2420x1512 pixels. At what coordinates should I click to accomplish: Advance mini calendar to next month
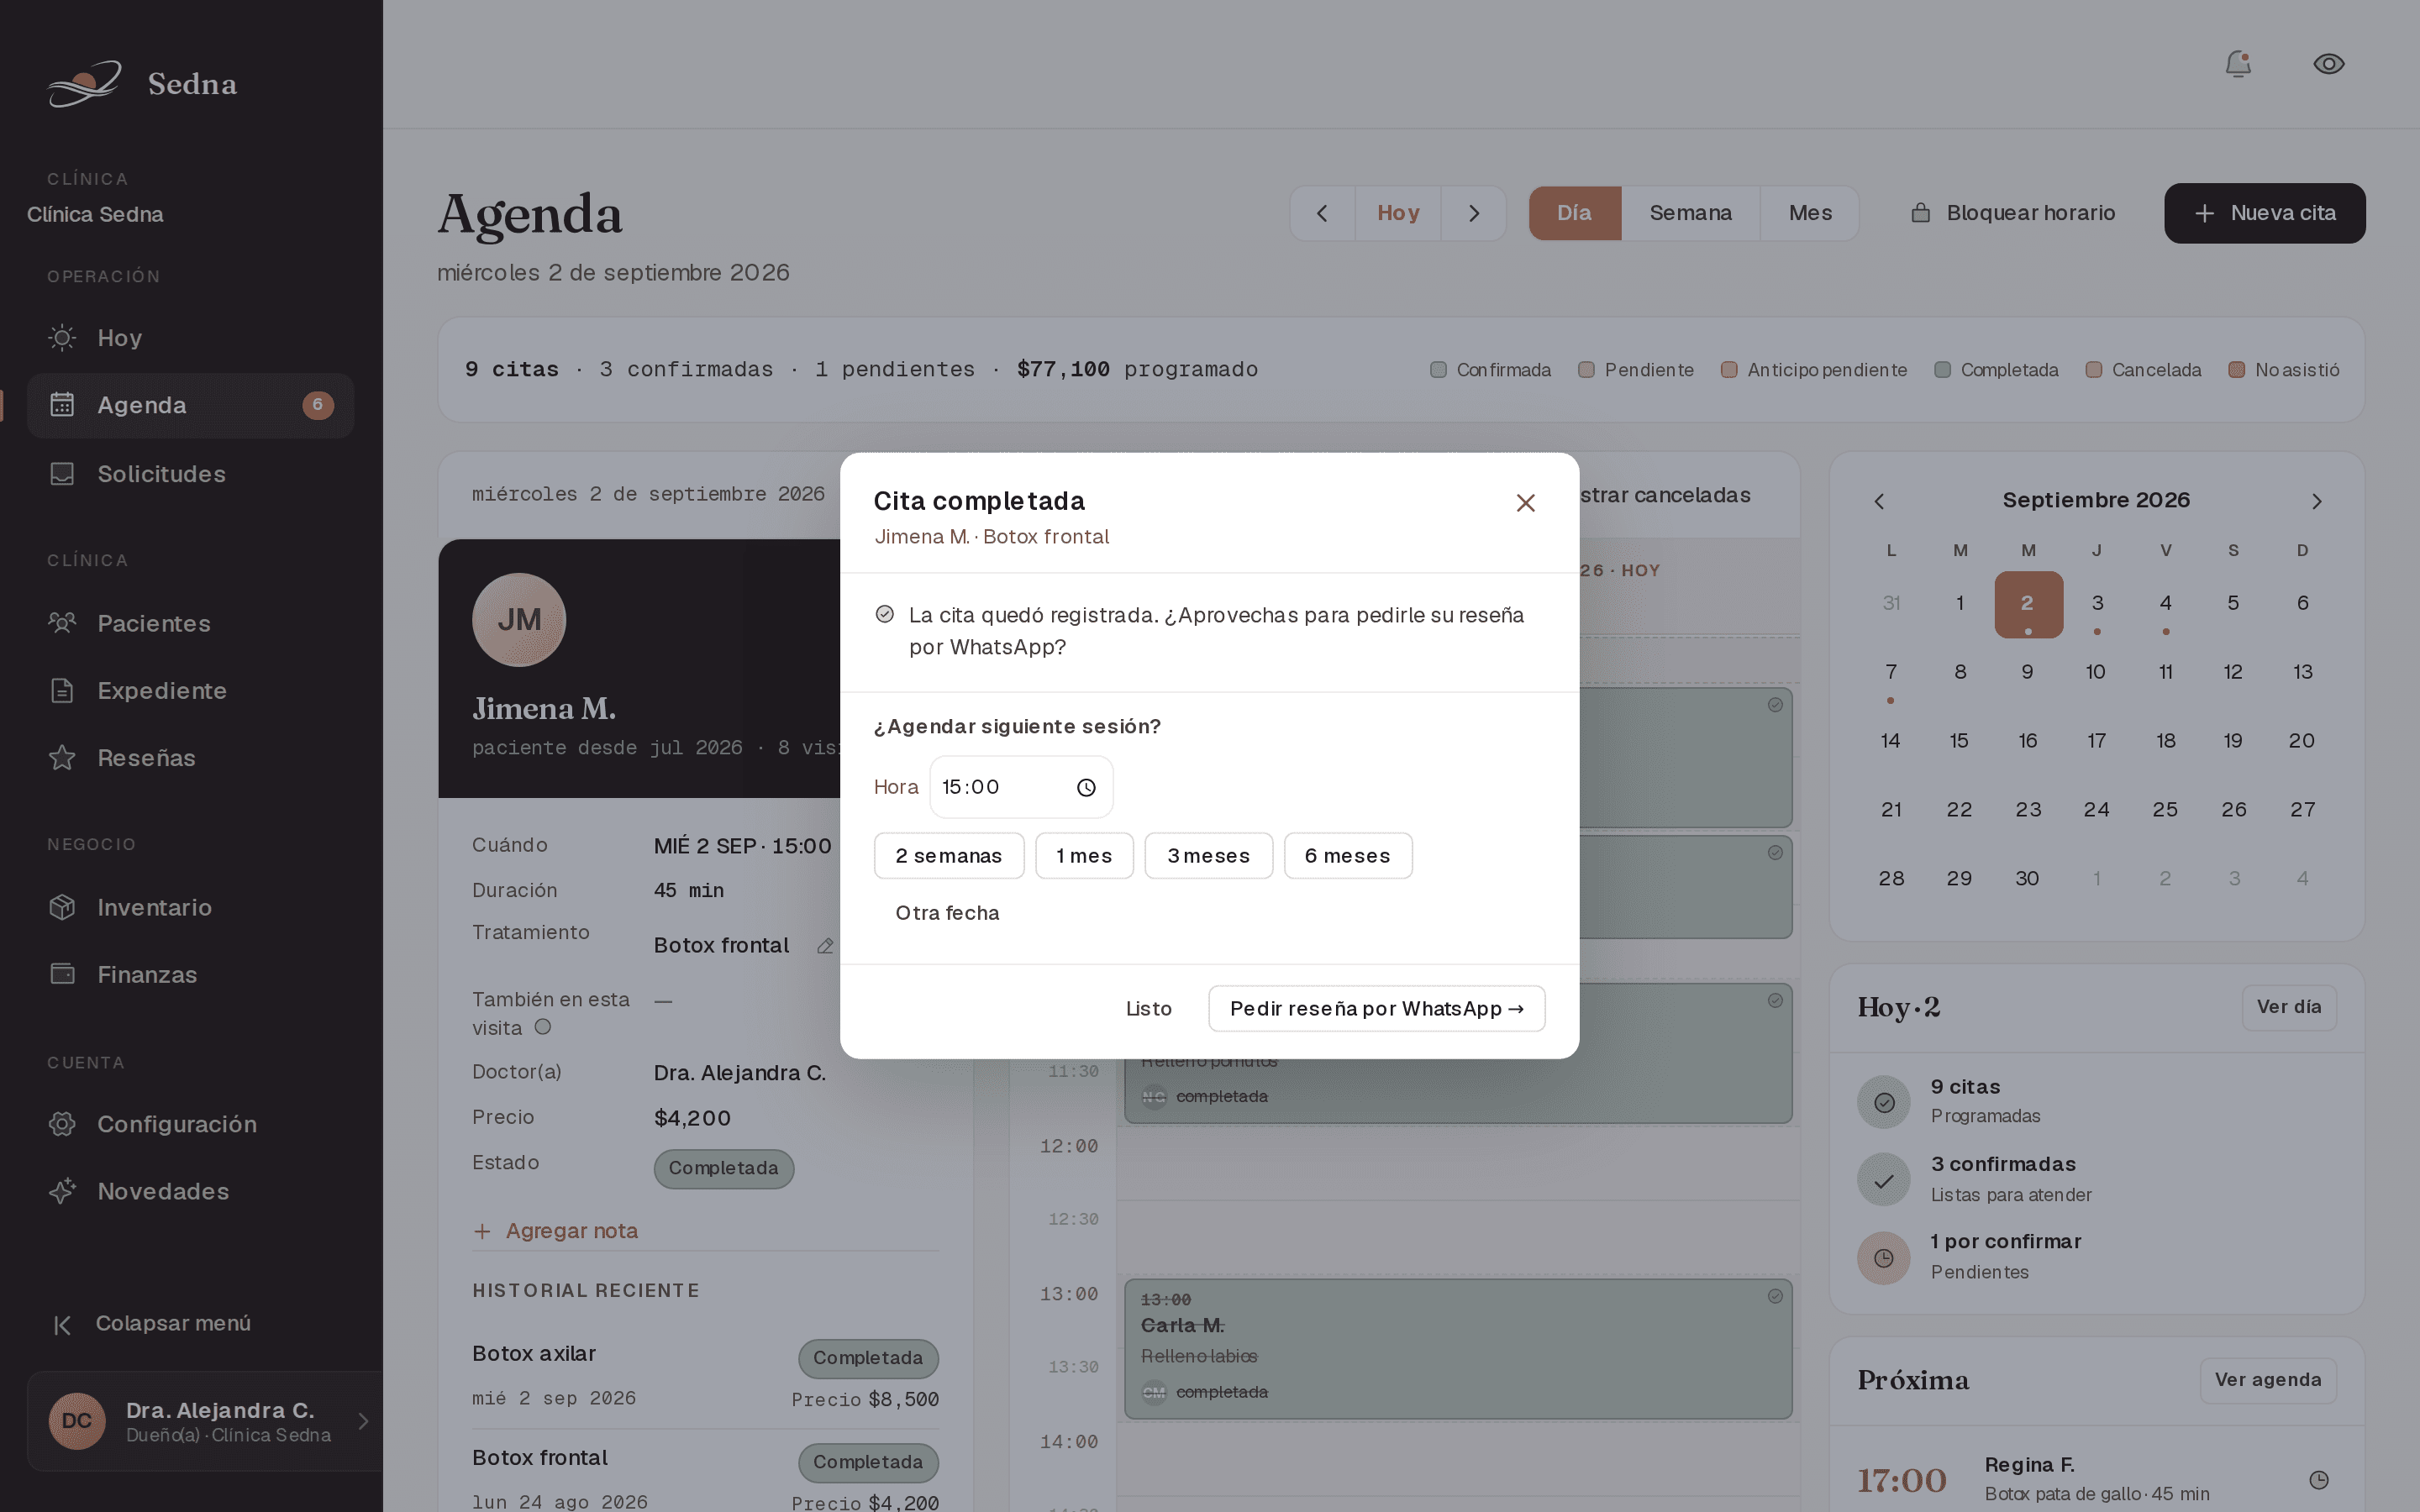pyautogui.click(x=2317, y=501)
